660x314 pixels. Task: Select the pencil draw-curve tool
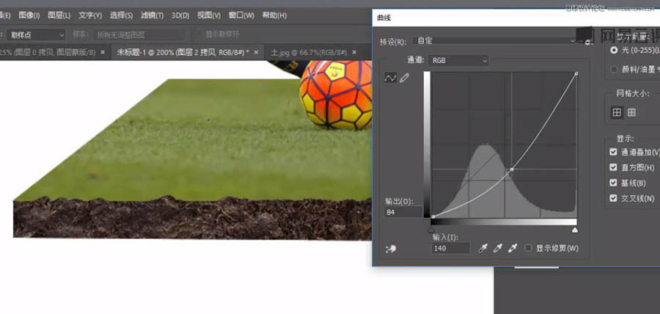tap(404, 78)
